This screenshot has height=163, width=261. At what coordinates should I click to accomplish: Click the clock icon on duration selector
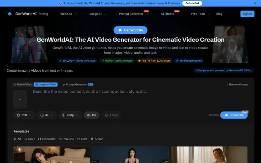(42, 115)
